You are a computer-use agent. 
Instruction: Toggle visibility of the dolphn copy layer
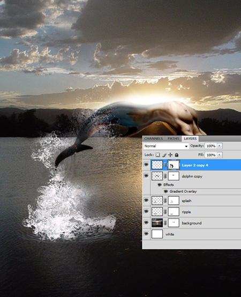(x=146, y=176)
